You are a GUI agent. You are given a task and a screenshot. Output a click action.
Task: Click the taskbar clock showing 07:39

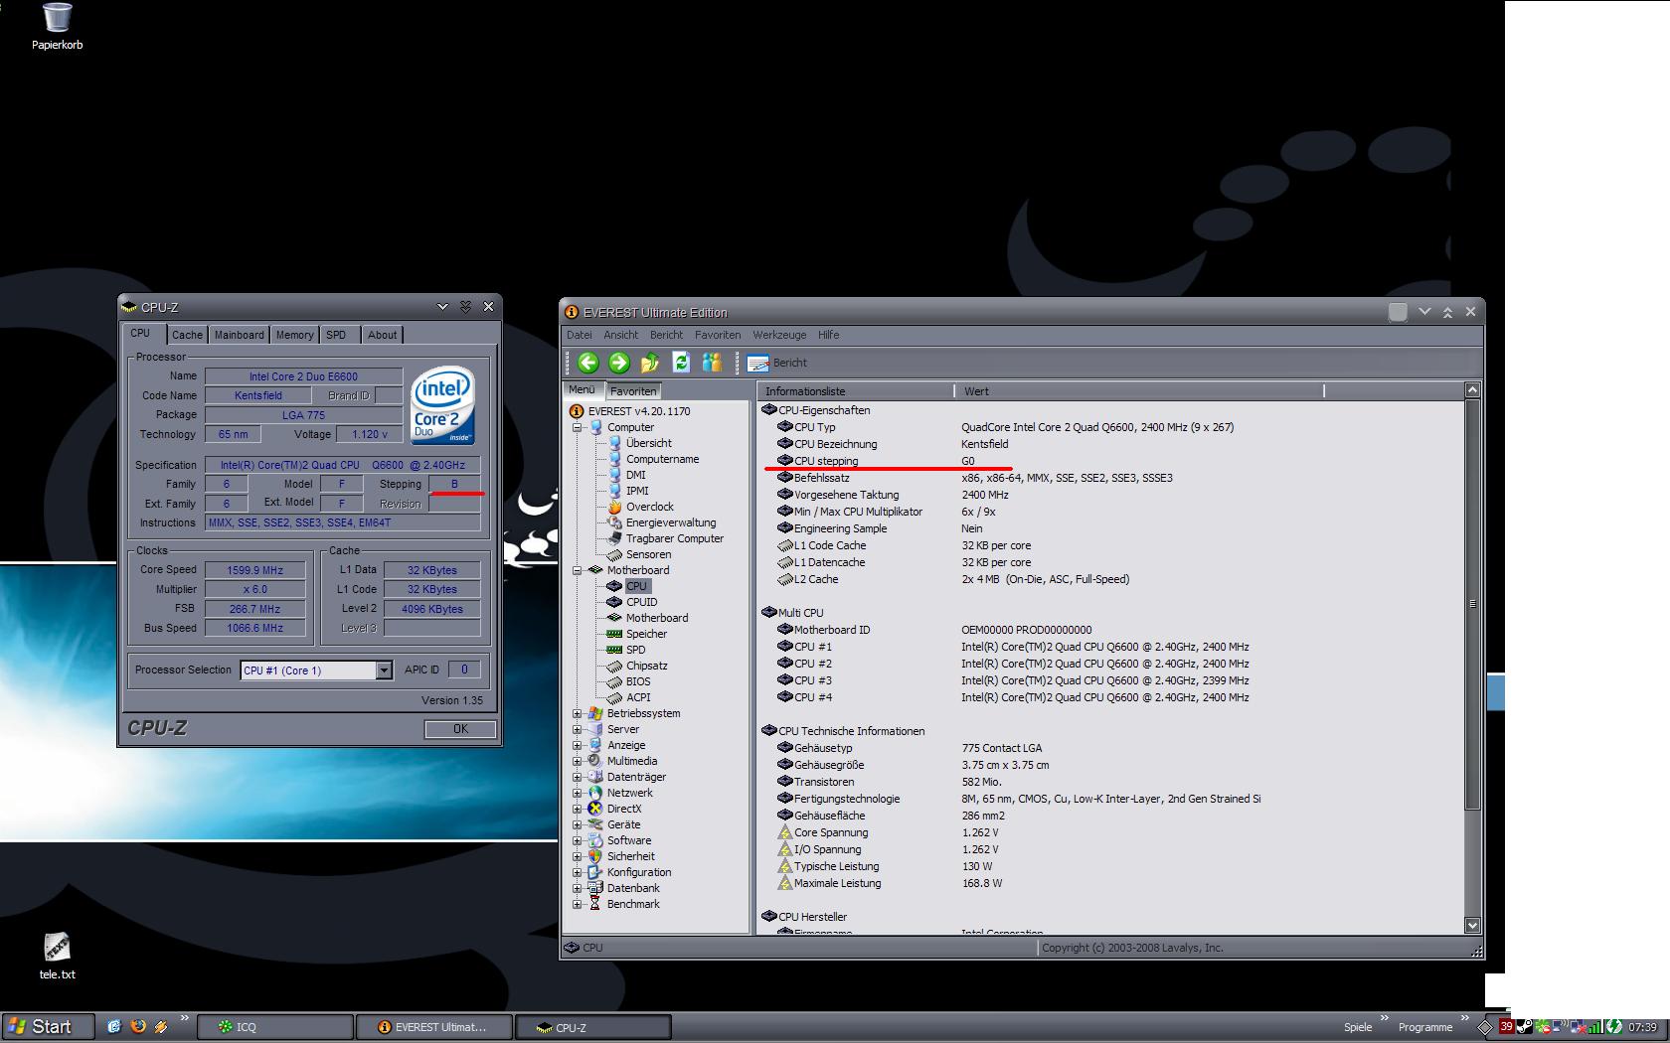click(1642, 1027)
